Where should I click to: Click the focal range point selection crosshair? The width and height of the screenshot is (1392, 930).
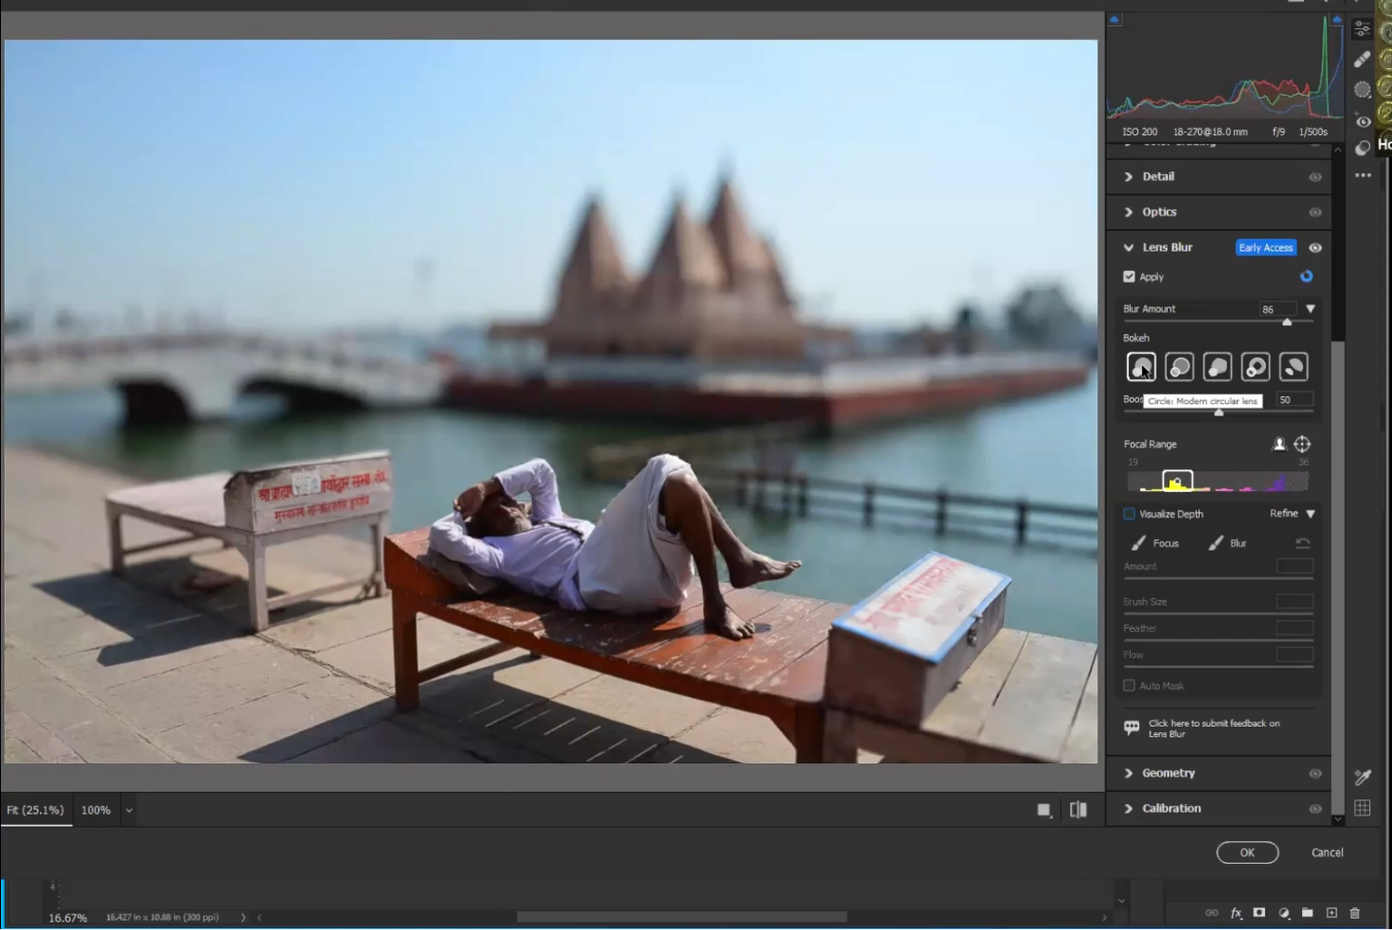pyautogui.click(x=1302, y=444)
